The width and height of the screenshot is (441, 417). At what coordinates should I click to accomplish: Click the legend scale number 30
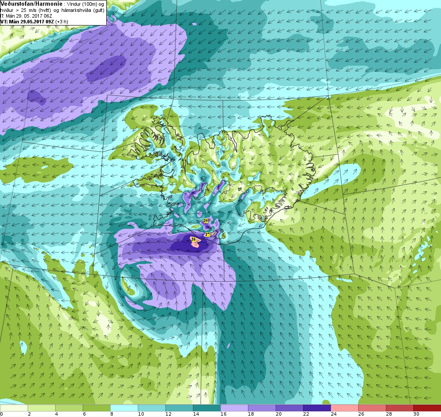416,414
